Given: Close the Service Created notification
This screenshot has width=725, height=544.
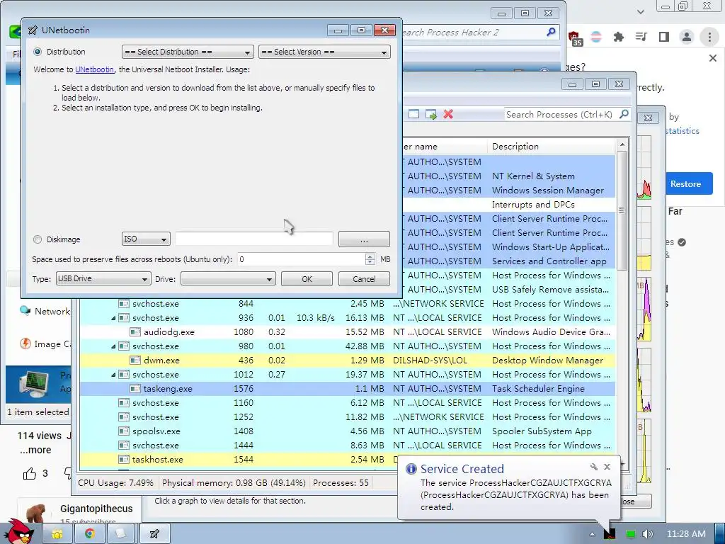Looking at the screenshot, I should (x=607, y=467).
